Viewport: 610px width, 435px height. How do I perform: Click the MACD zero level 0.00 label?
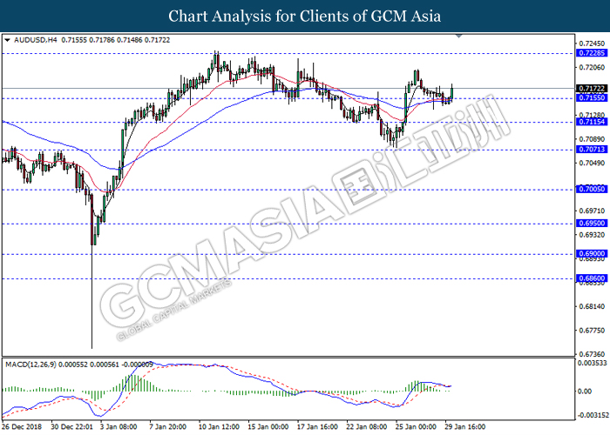click(585, 391)
